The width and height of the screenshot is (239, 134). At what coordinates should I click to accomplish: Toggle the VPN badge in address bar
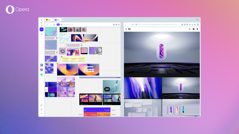(58, 25)
